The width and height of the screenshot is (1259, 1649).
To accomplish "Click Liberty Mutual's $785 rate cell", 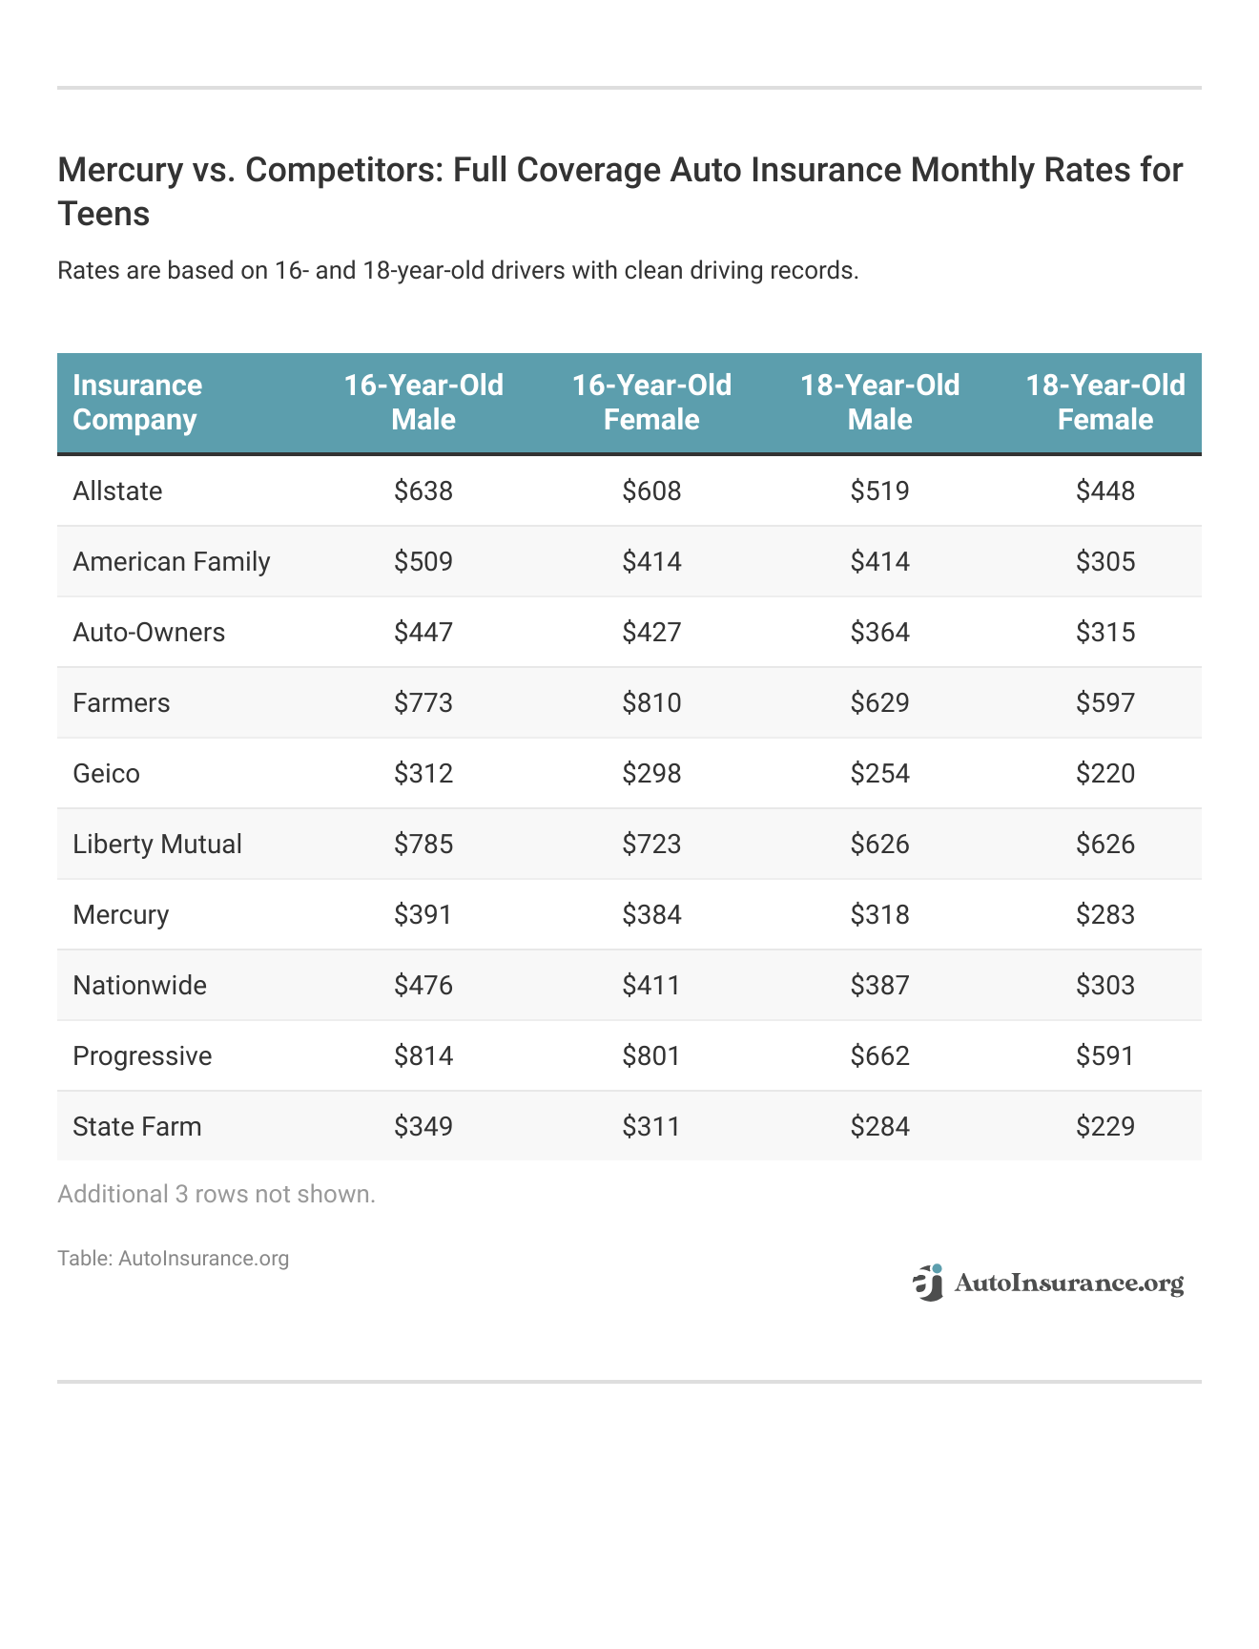I will (423, 844).
